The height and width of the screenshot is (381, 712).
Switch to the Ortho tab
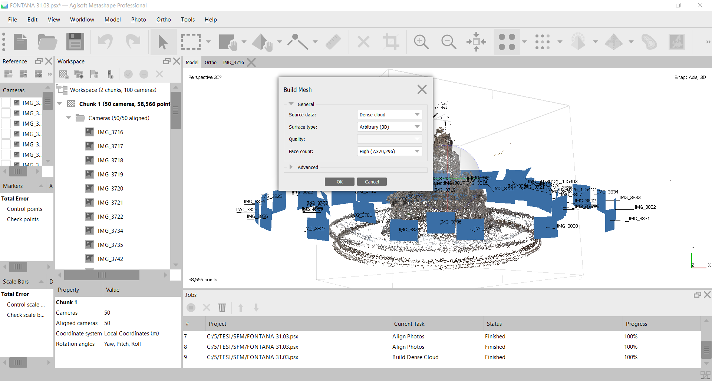pos(210,62)
